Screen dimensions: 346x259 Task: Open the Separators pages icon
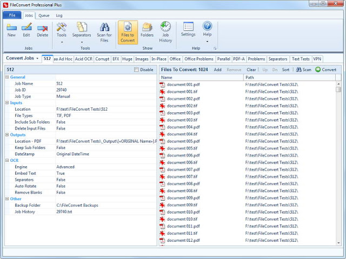tap(82, 27)
